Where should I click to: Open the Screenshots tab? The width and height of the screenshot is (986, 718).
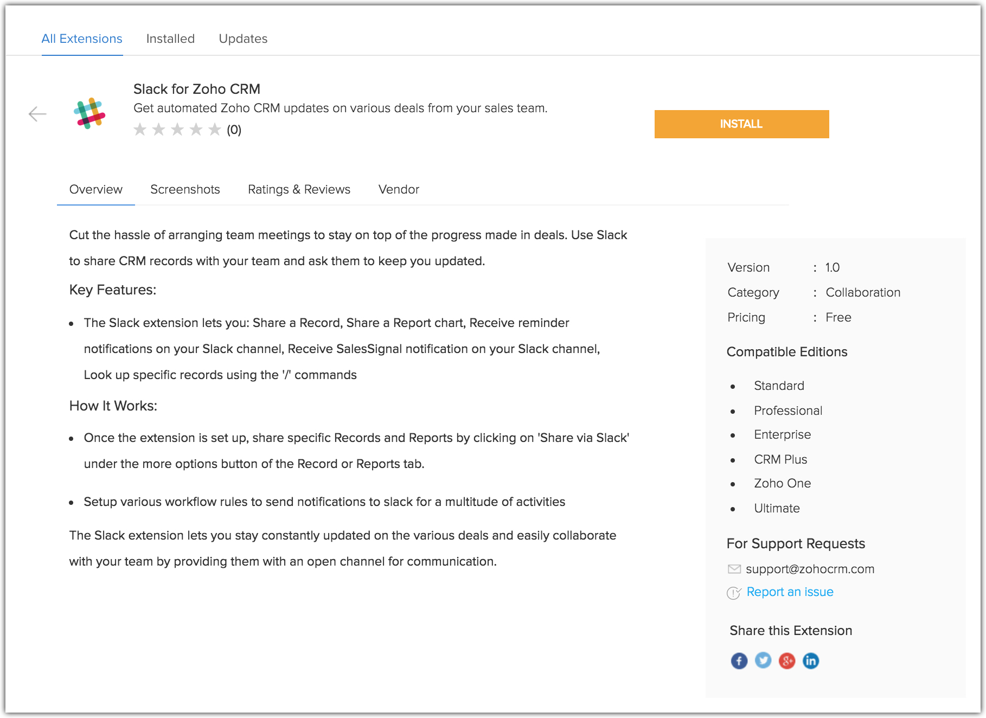click(x=185, y=189)
